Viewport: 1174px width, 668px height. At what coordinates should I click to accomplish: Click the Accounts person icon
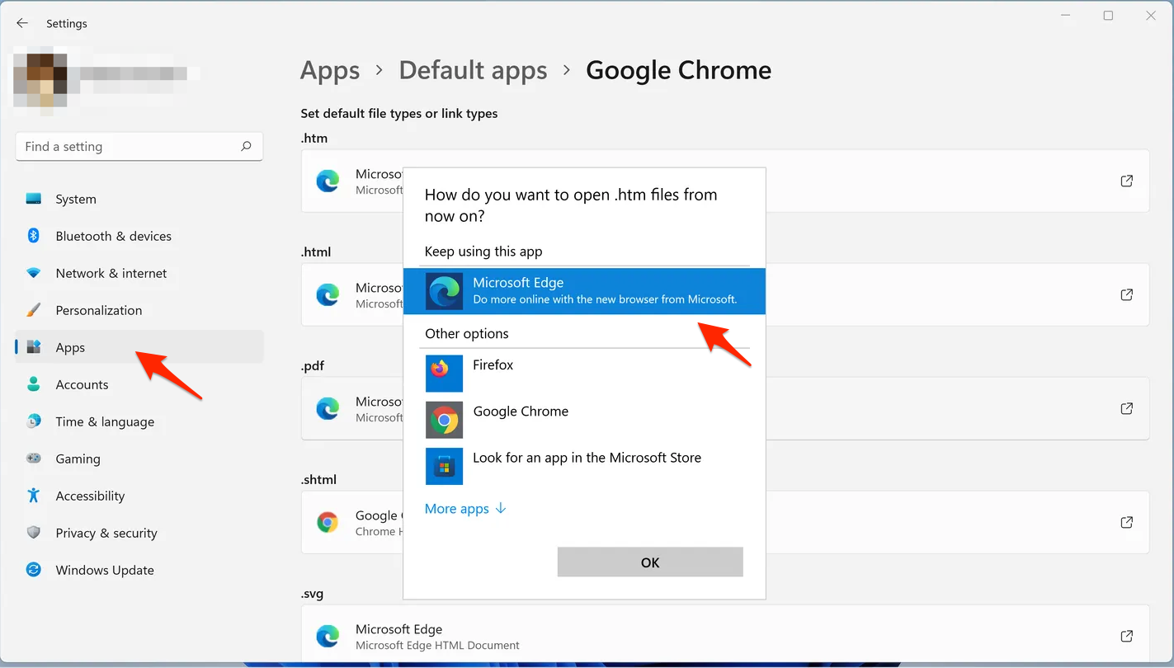coord(34,384)
